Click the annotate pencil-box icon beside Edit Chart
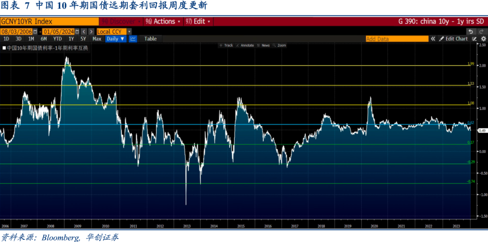488x242 pixels. pos(474,39)
